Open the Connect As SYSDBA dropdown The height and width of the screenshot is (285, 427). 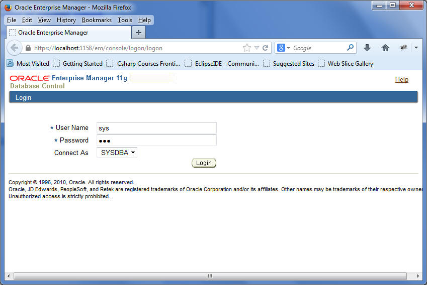coord(117,153)
